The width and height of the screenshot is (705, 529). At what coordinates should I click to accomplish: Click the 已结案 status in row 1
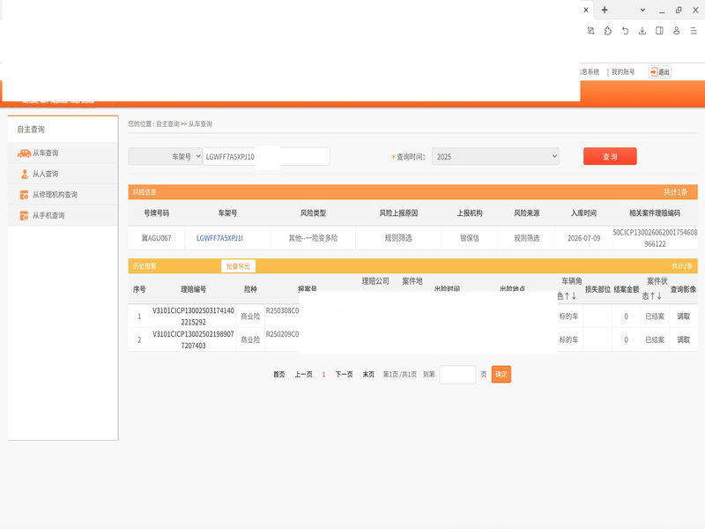(x=655, y=317)
